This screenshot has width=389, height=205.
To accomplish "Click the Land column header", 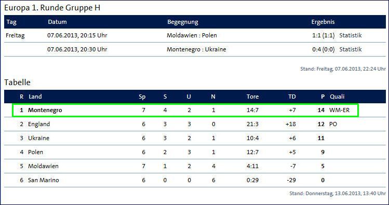I will [35, 97].
